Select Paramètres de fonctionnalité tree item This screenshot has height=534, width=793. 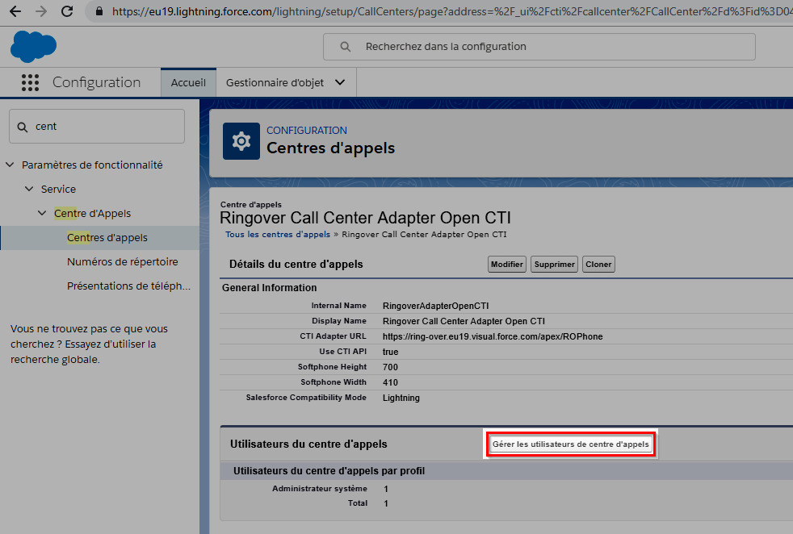coord(92,165)
